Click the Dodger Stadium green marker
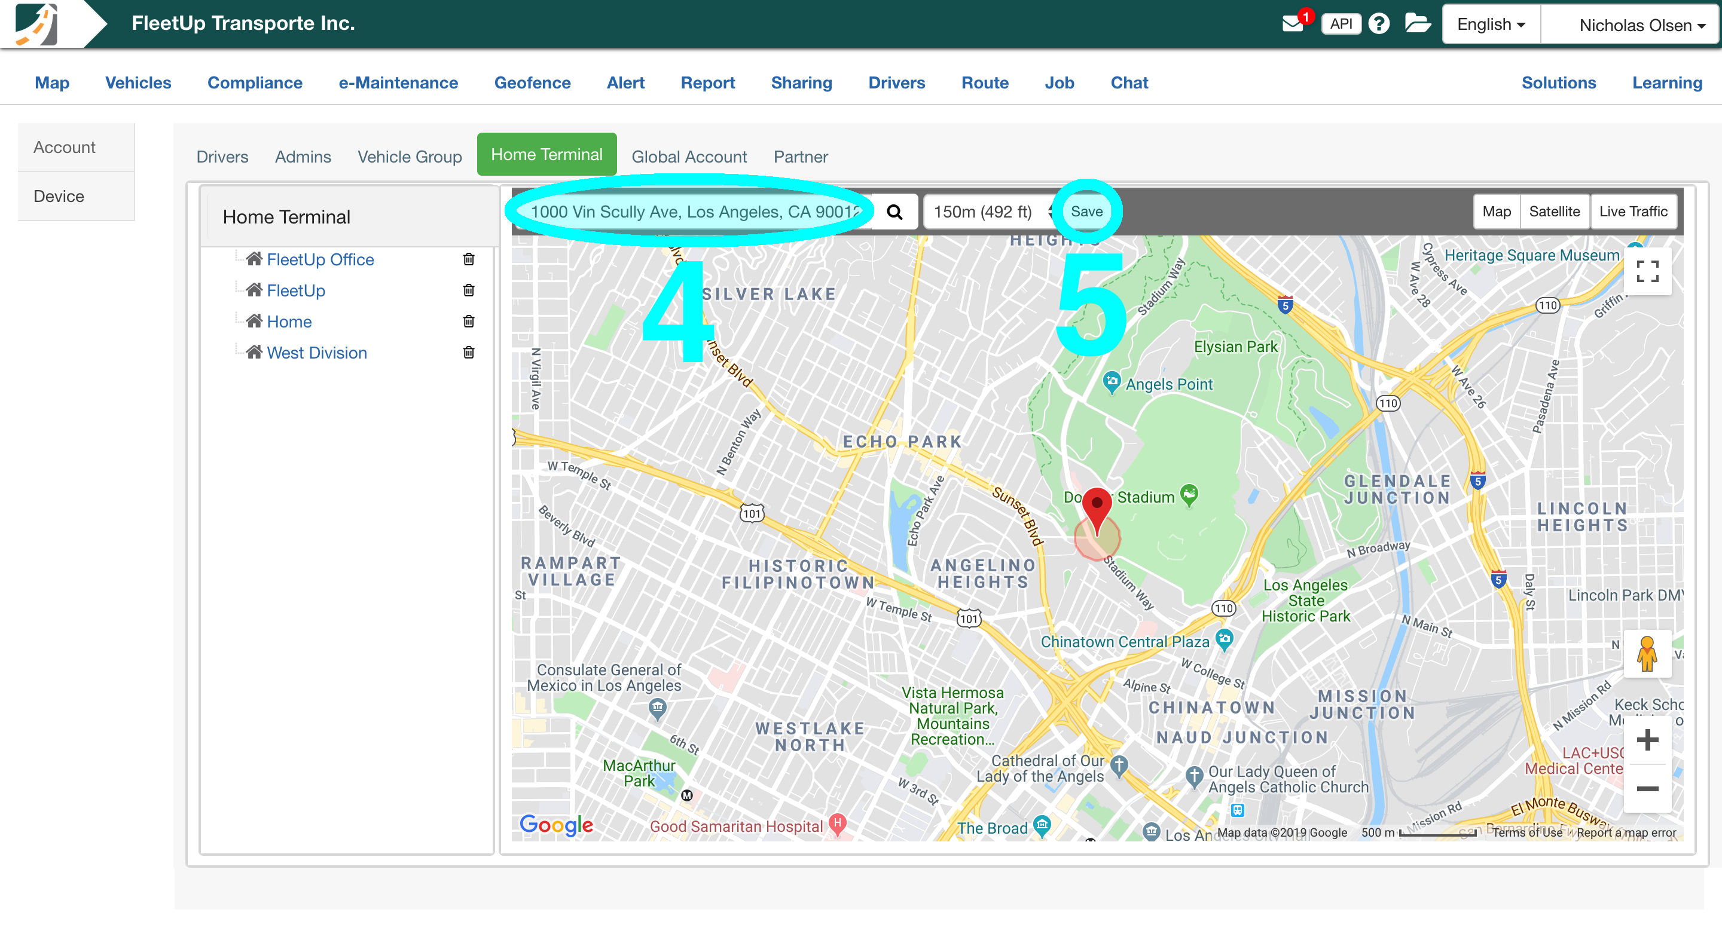The height and width of the screenshot is (943, 1722). point(1189,495)
